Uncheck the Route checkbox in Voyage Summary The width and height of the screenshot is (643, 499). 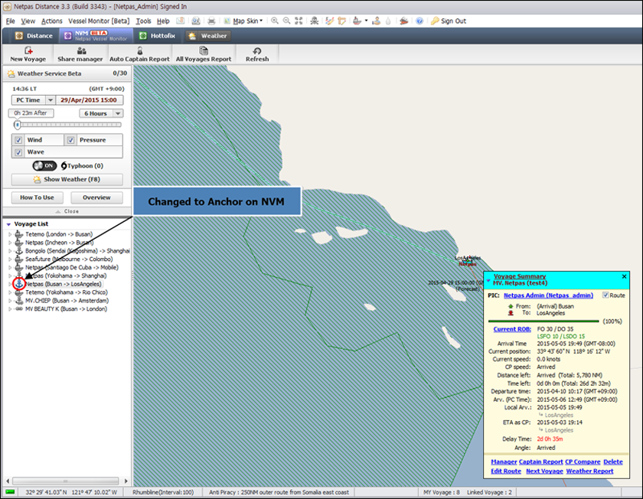[605, 295]
